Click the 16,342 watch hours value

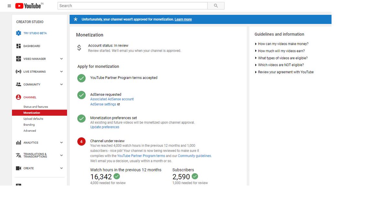point(101,177)
